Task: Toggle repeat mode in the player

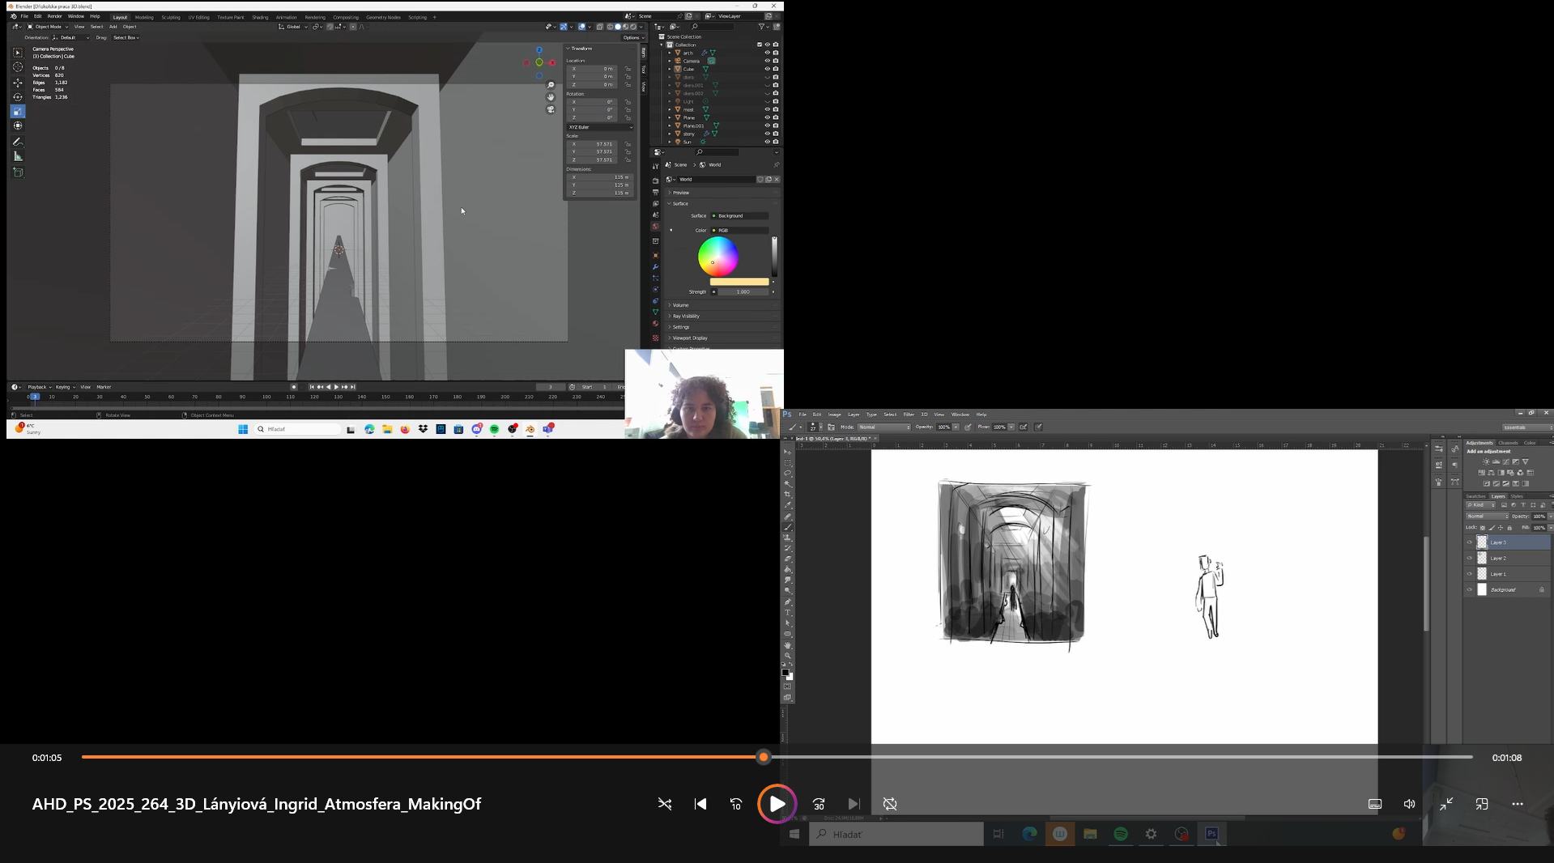Action: point(889,804)
